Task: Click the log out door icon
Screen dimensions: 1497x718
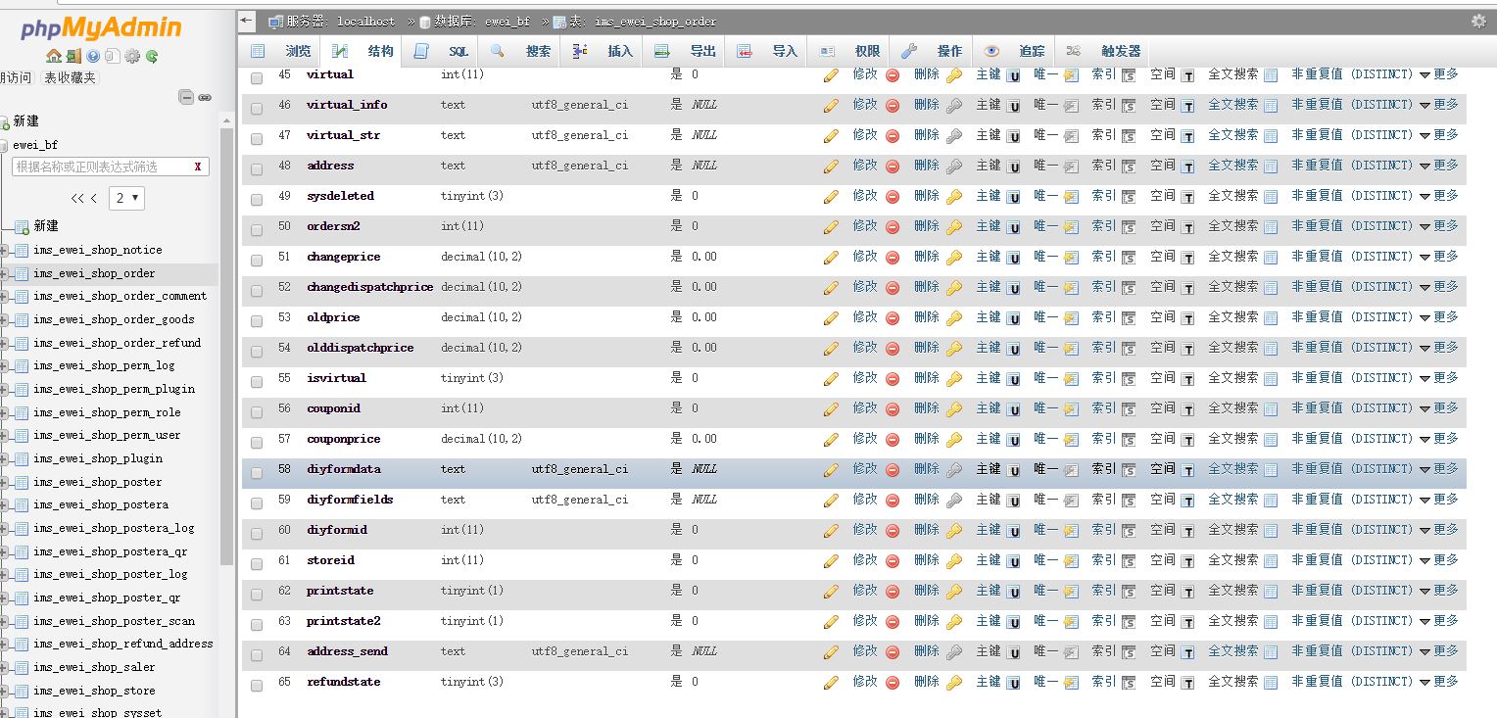Action: 73,56
